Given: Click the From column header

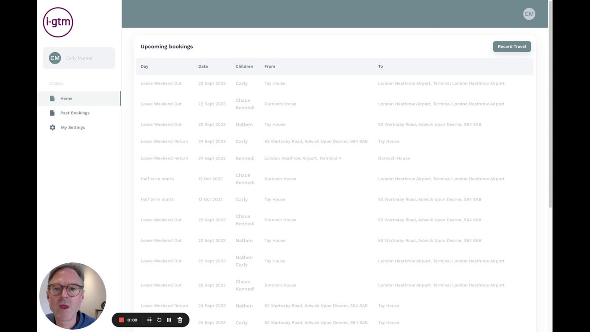Looking at the screenshot, I should tap(270, 66).
